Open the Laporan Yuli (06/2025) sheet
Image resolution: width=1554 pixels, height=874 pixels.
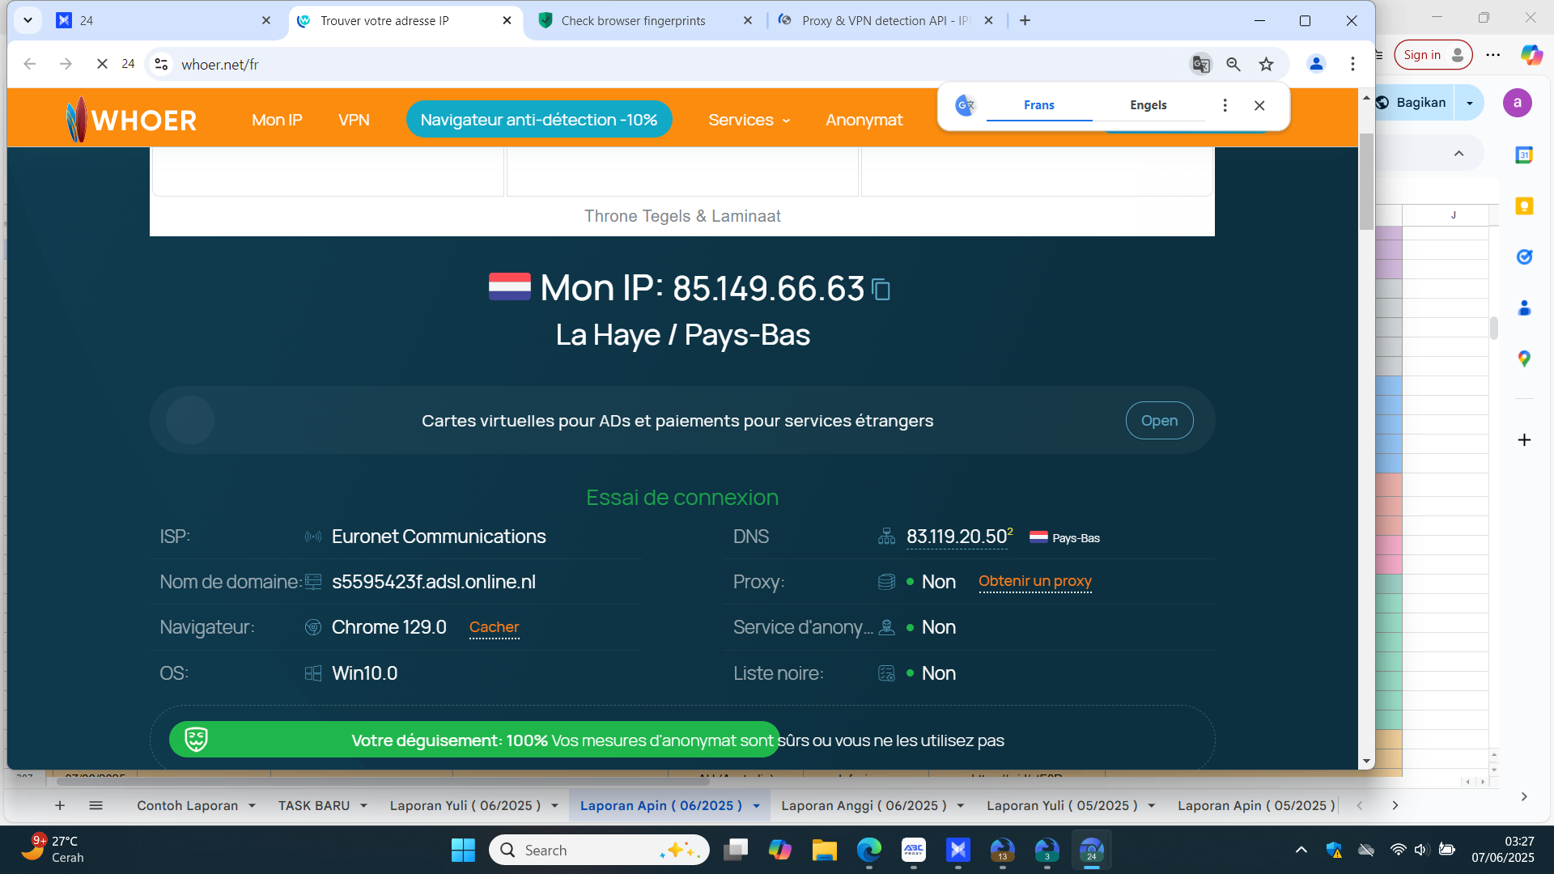465,806
